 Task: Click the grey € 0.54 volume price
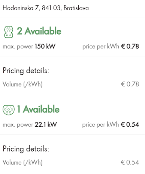point(130,162)
